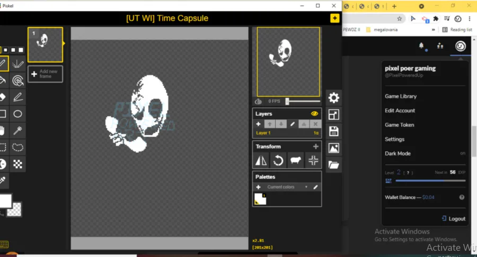Open Edit Account menu item
Viewport: 477px width, 257px height.
pos(400,111)
